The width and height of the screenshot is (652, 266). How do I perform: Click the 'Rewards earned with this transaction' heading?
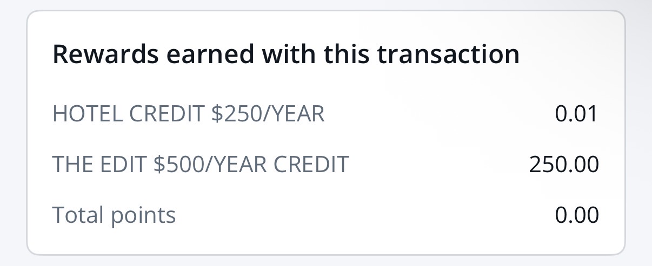[x=285, y=55]
